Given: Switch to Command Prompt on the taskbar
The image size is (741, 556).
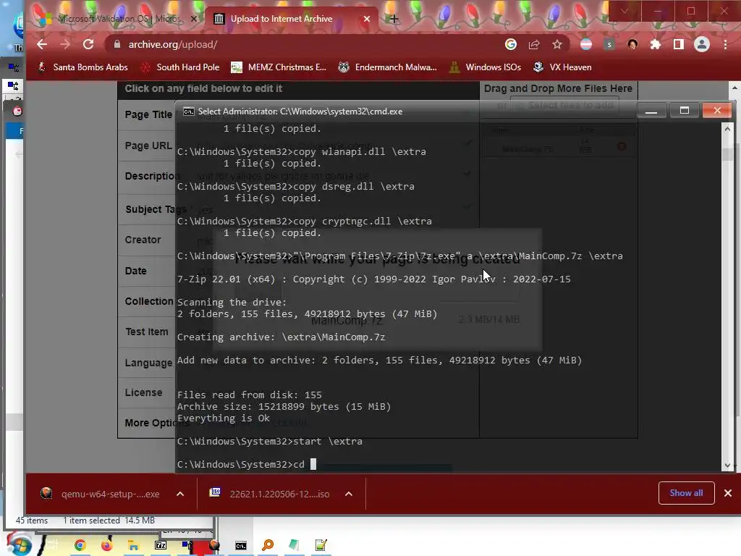Looking at the screenshot, I should click(x=240, y=545).
